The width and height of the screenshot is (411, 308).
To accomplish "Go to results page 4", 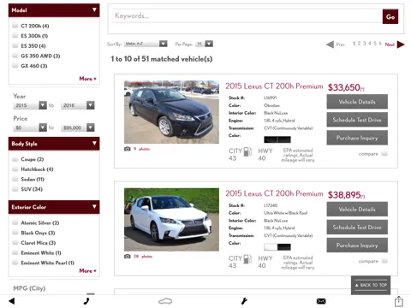I will click(370, 44).
